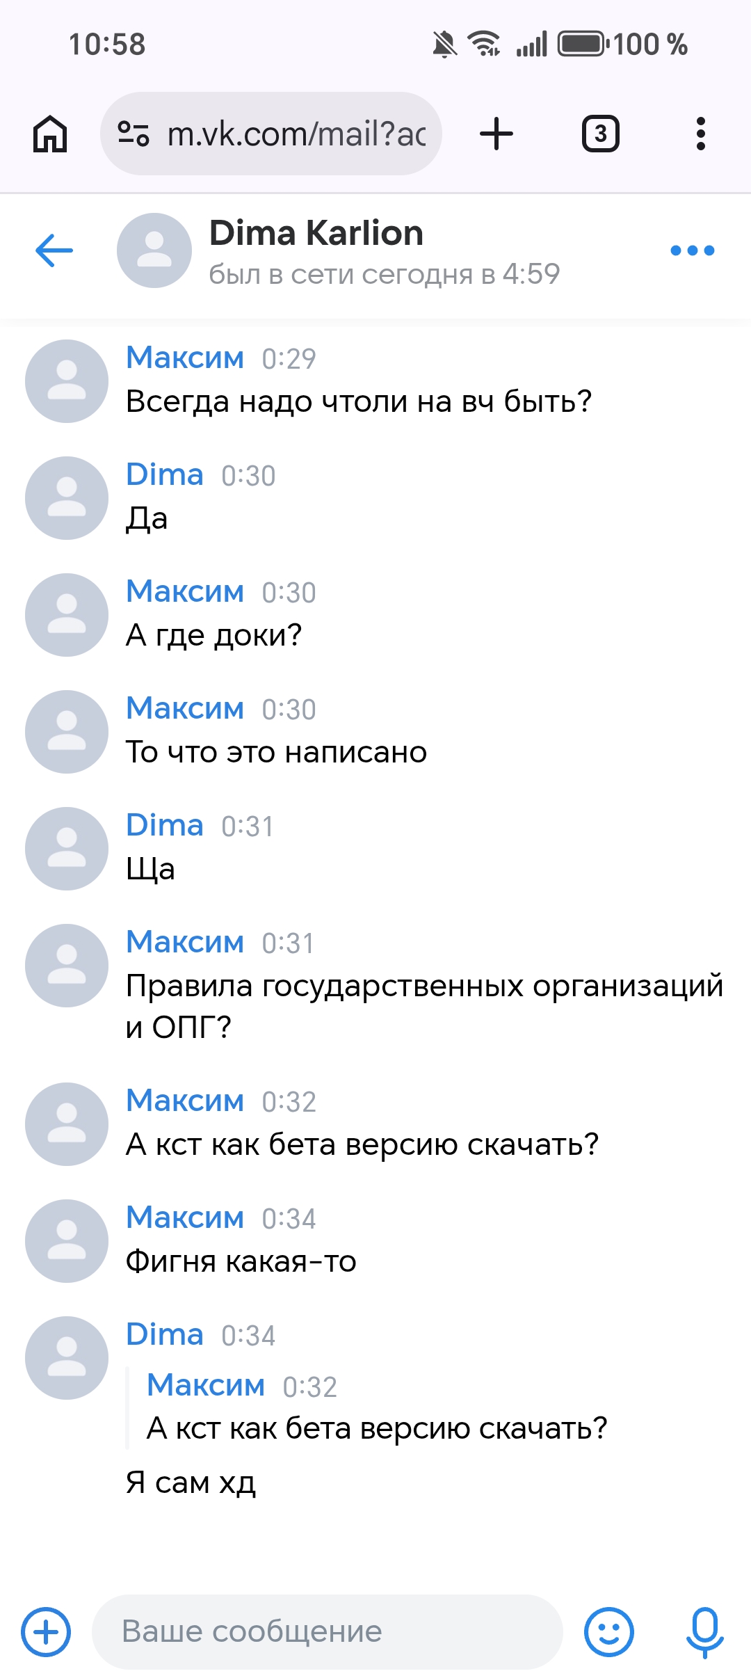The width and height of the screenshot is (751, 1678).
Task: Open browser three-dot overflow menu
Action: (700, 134)
